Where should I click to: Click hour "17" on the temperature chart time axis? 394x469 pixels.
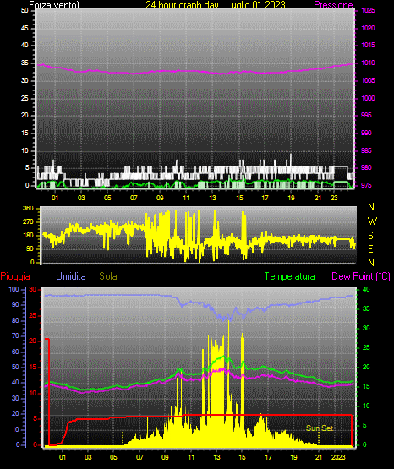point(268,457)
